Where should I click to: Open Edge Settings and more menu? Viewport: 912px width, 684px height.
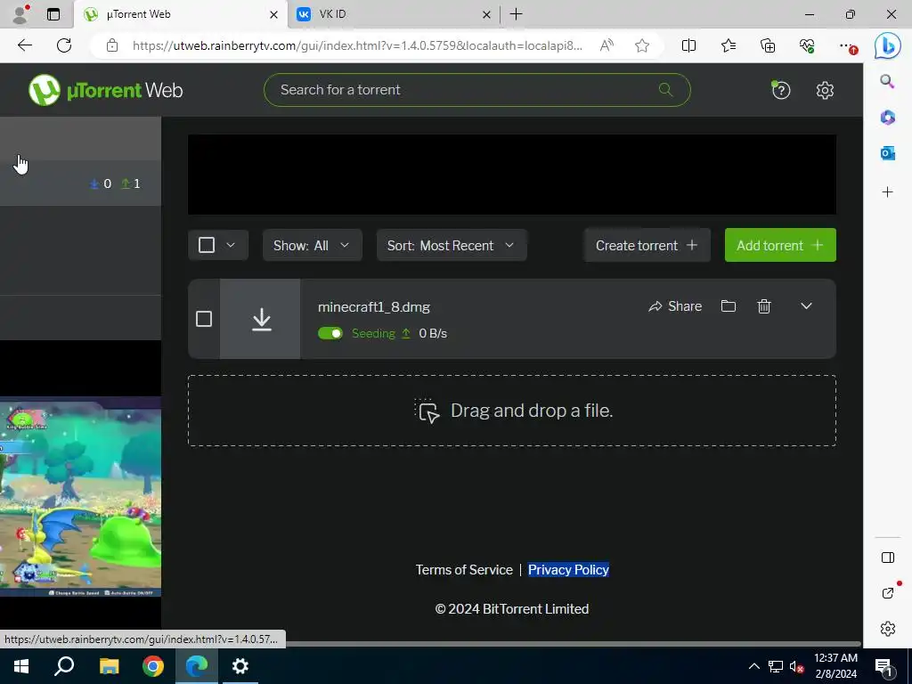click(847, 45)
